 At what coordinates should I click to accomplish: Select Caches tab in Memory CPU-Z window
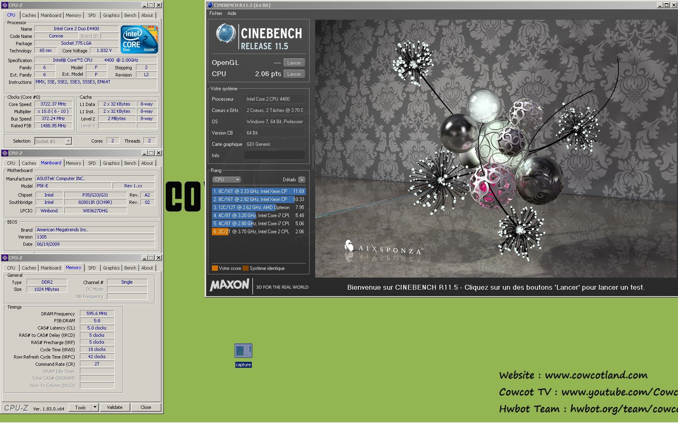tap(29, 268)
